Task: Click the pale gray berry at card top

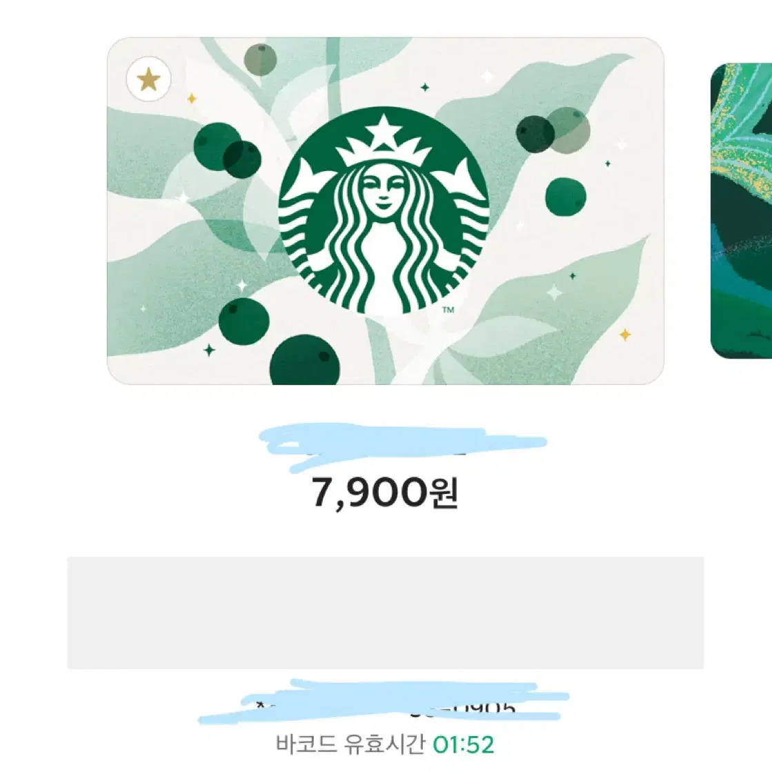Action: pyautogui.click(x=260, y=59)
